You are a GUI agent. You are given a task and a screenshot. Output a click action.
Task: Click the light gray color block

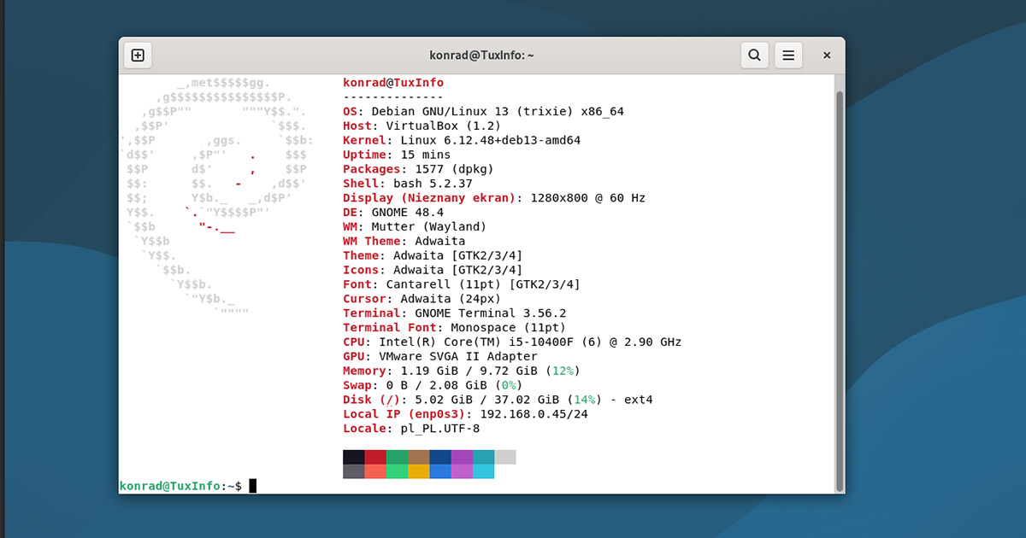tap(505, 457)
